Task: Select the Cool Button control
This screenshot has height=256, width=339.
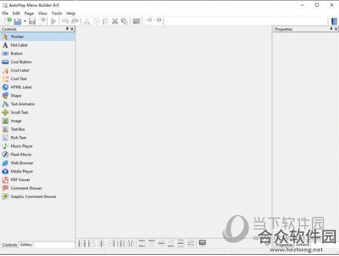Action: tap(38, 62)
